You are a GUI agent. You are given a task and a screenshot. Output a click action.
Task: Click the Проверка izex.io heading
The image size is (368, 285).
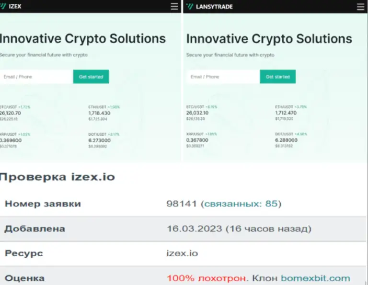57,177
